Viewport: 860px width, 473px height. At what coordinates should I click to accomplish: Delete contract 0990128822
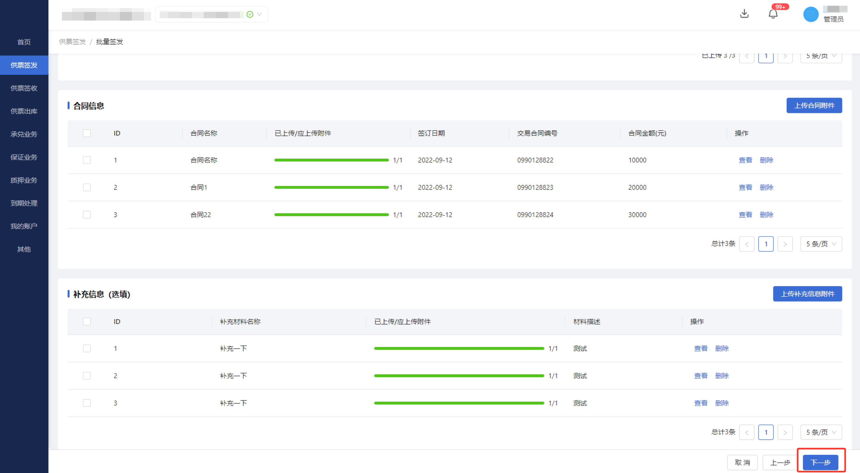[x=766, y=160]
